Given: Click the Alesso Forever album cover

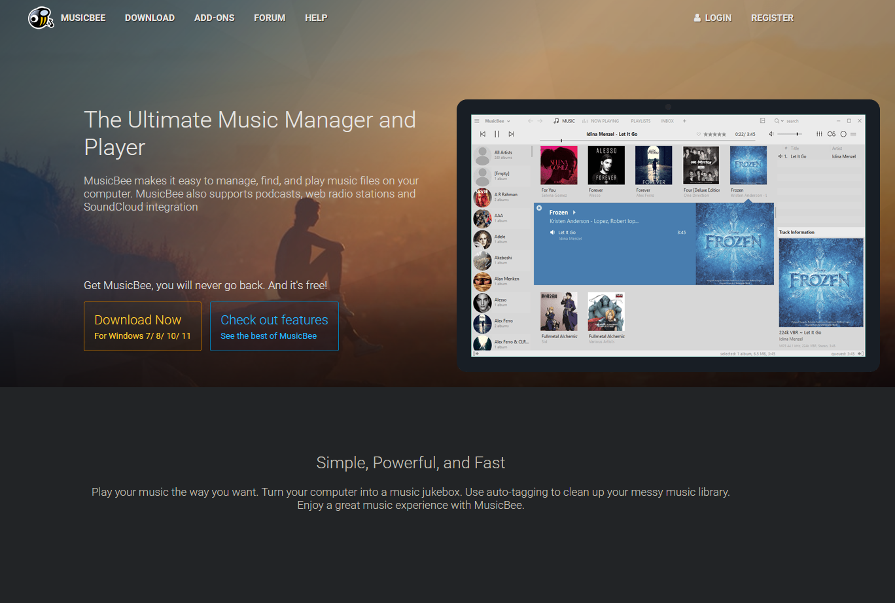Looking at the screenshot, I should pyautogui.click(x=606, y=165).
